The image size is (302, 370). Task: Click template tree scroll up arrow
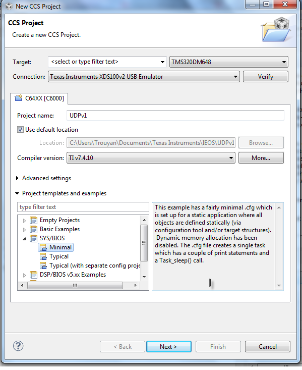(144, 220)
